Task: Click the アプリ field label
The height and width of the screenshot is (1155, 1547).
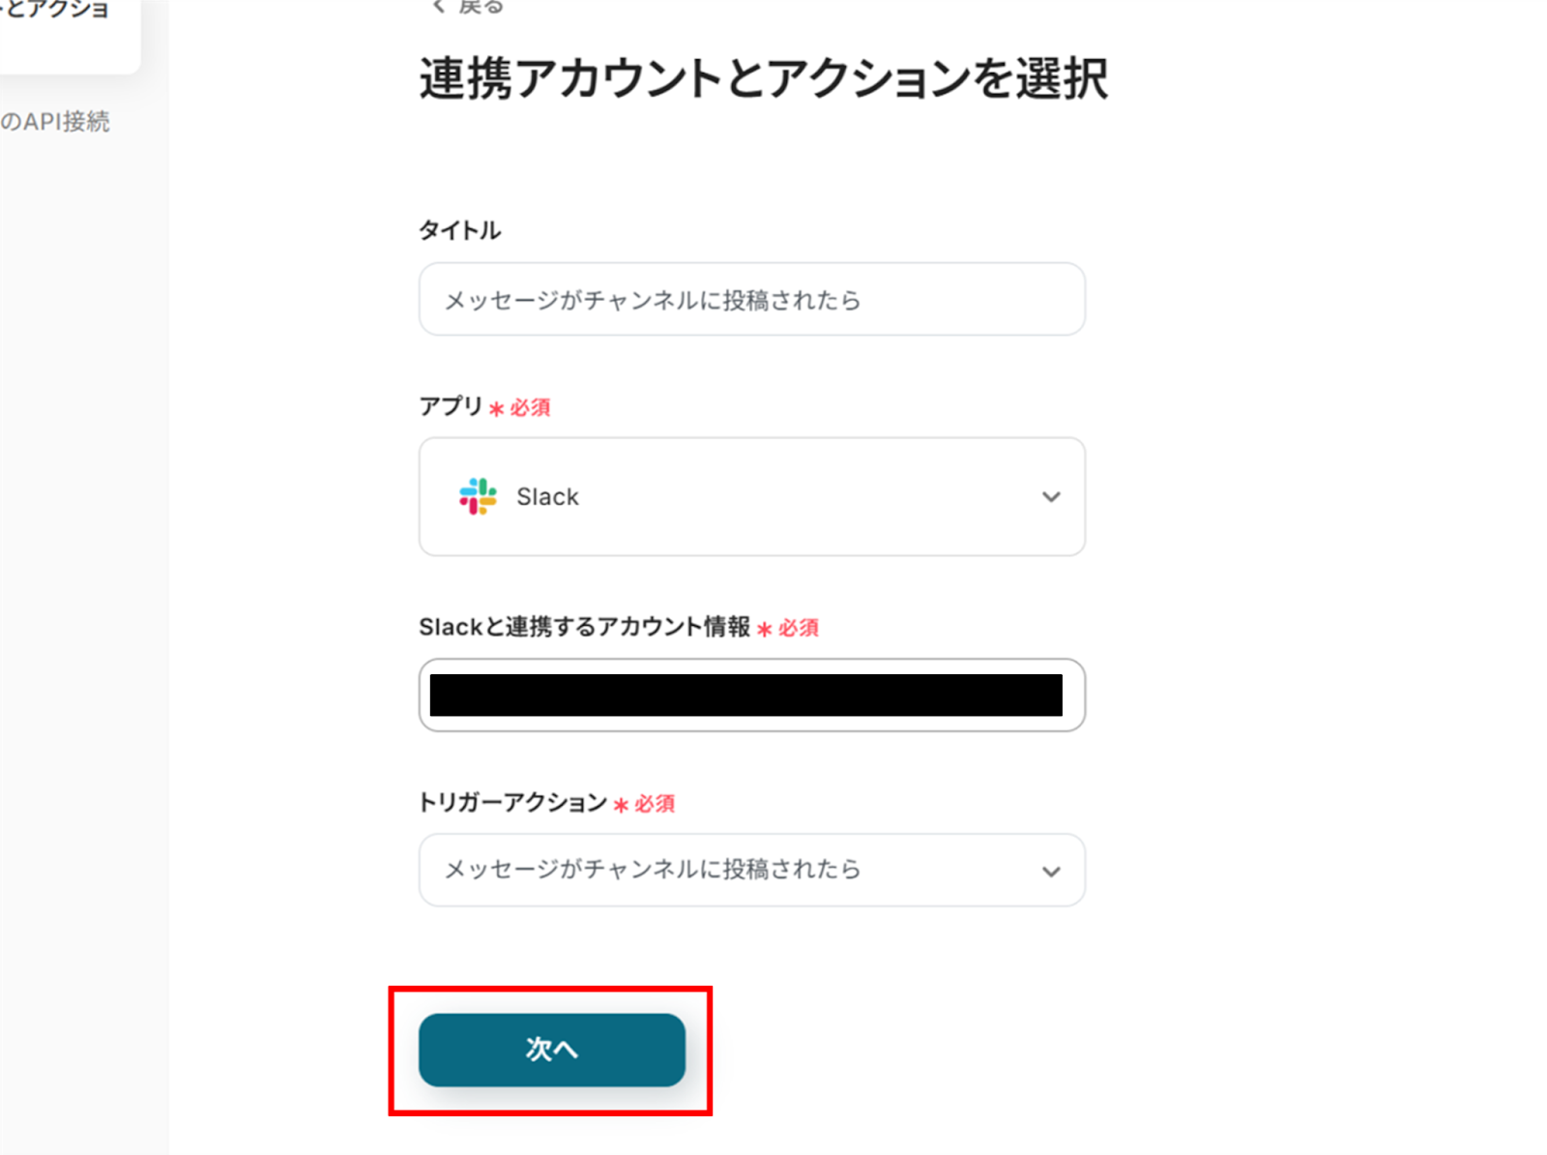Action: pos(451,406)
